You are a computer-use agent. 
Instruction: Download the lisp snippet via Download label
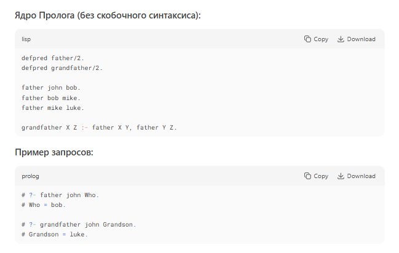(361, 39)
